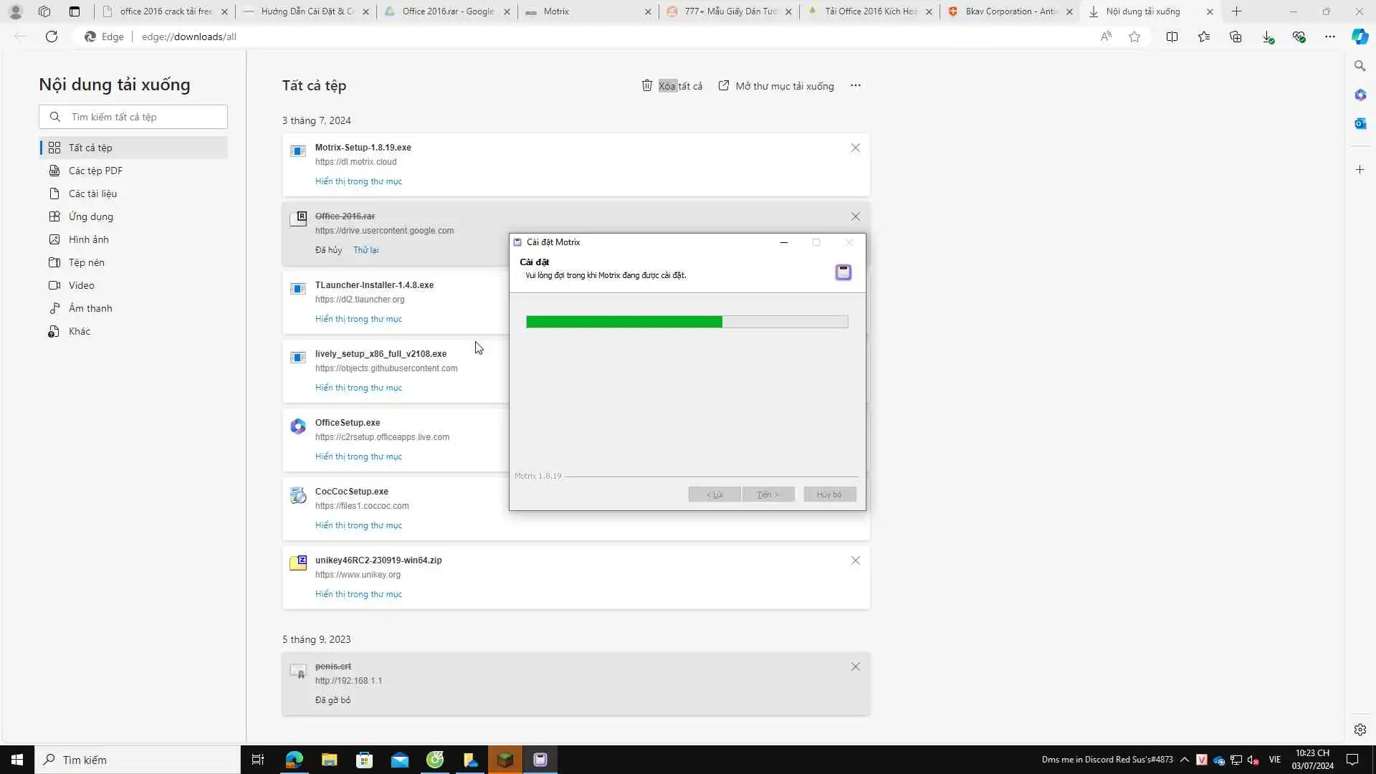Click the sidebar search icon
1376x774 pixels.
point(1360,66)
